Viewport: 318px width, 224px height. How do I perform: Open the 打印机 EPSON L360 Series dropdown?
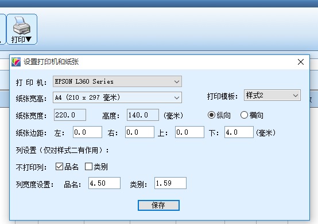click(x=117, y=81)
